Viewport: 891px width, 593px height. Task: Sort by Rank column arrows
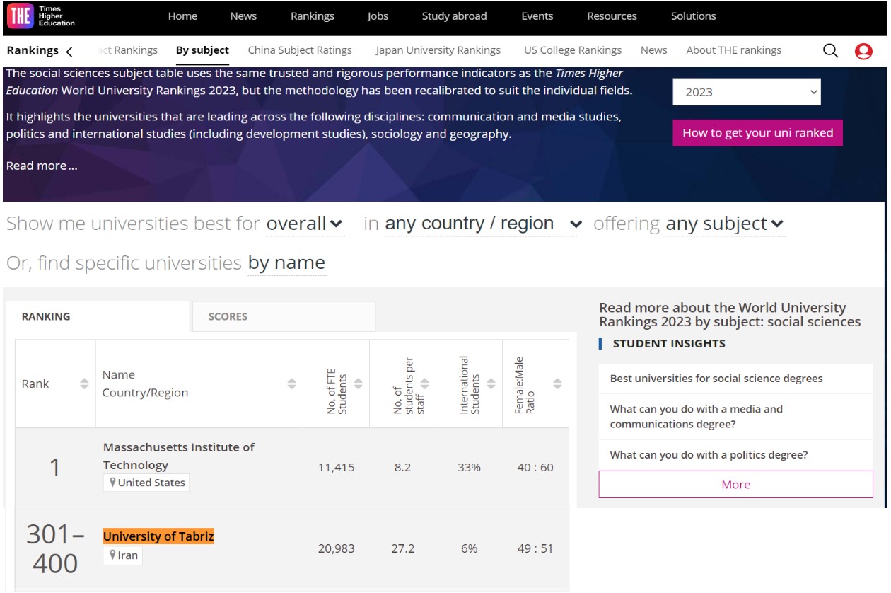pyautogui.click(x=84, y=384)
